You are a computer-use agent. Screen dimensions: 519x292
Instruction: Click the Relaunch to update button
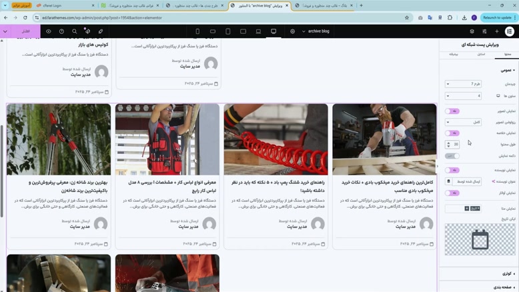(497, 17)
